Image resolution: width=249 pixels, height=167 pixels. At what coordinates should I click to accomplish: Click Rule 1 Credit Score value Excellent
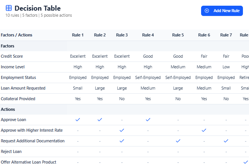(78, 56)
